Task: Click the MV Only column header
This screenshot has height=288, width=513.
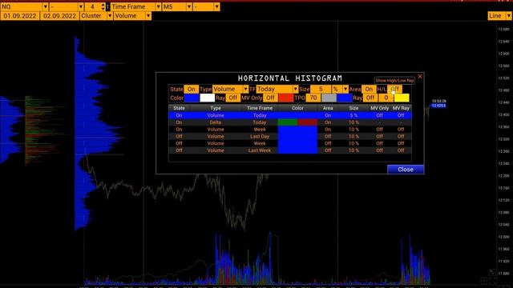Action: (379, 108)
